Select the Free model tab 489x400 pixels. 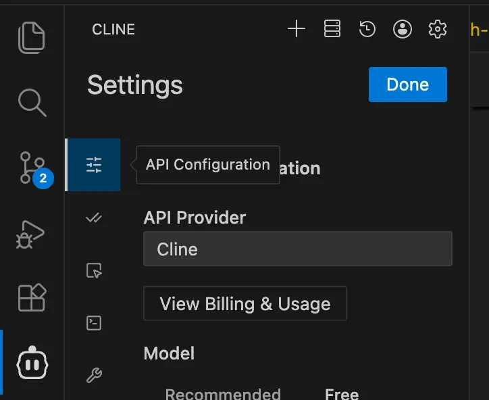tap(342, 394)
